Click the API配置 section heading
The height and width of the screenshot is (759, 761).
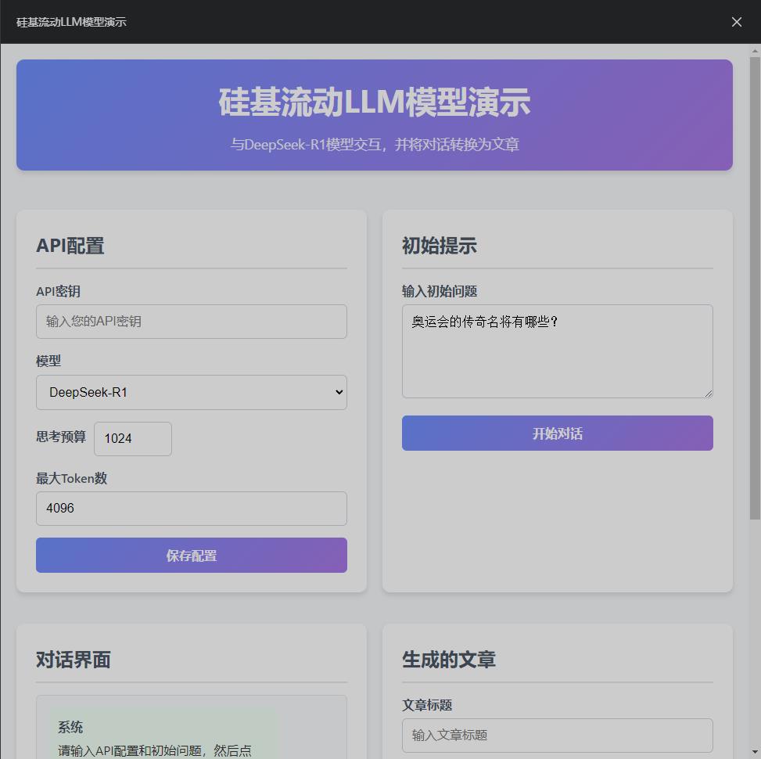[70, 246]
